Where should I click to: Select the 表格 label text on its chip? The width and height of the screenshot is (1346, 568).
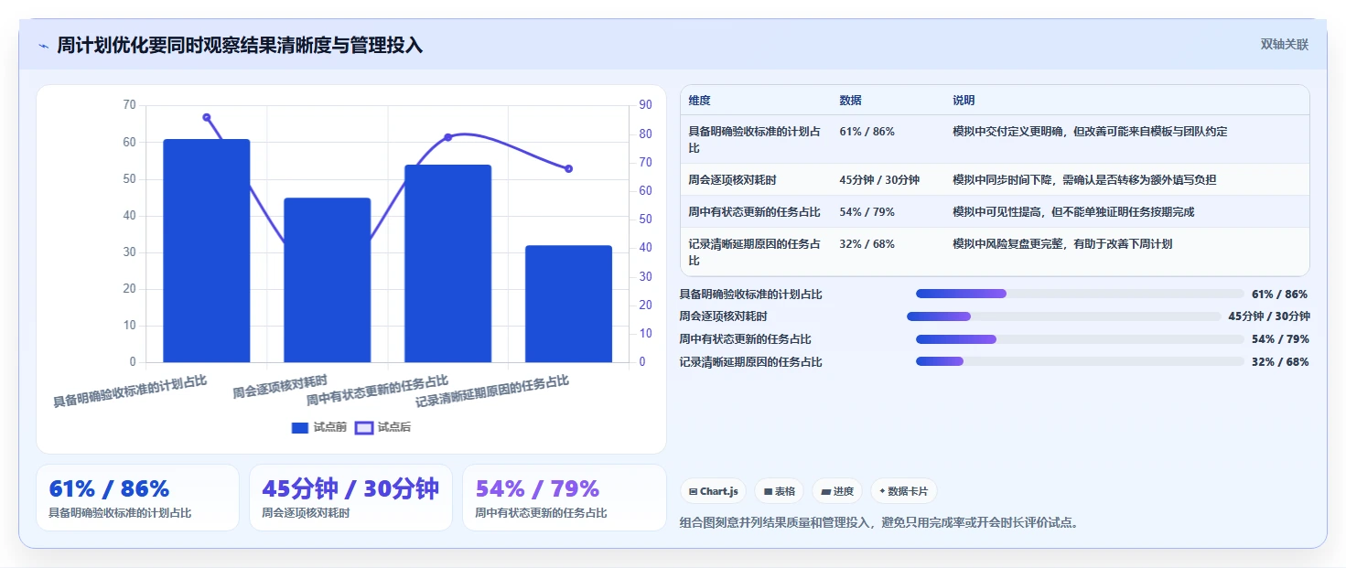pyautogui.click(x=785, y=491)
